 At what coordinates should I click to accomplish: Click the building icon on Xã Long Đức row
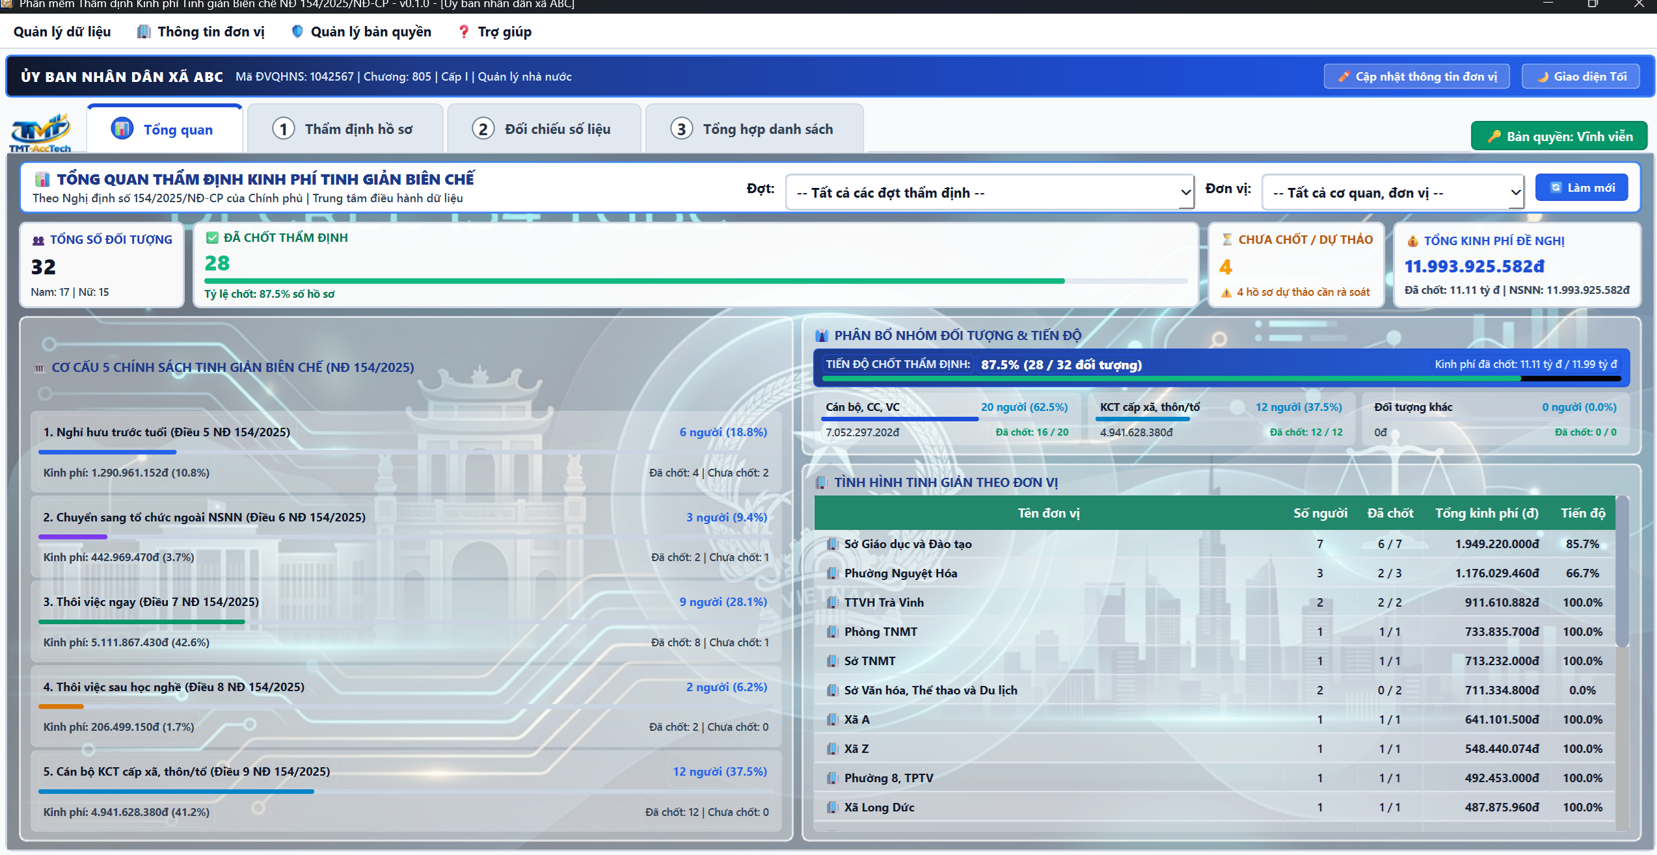point(832,808)
